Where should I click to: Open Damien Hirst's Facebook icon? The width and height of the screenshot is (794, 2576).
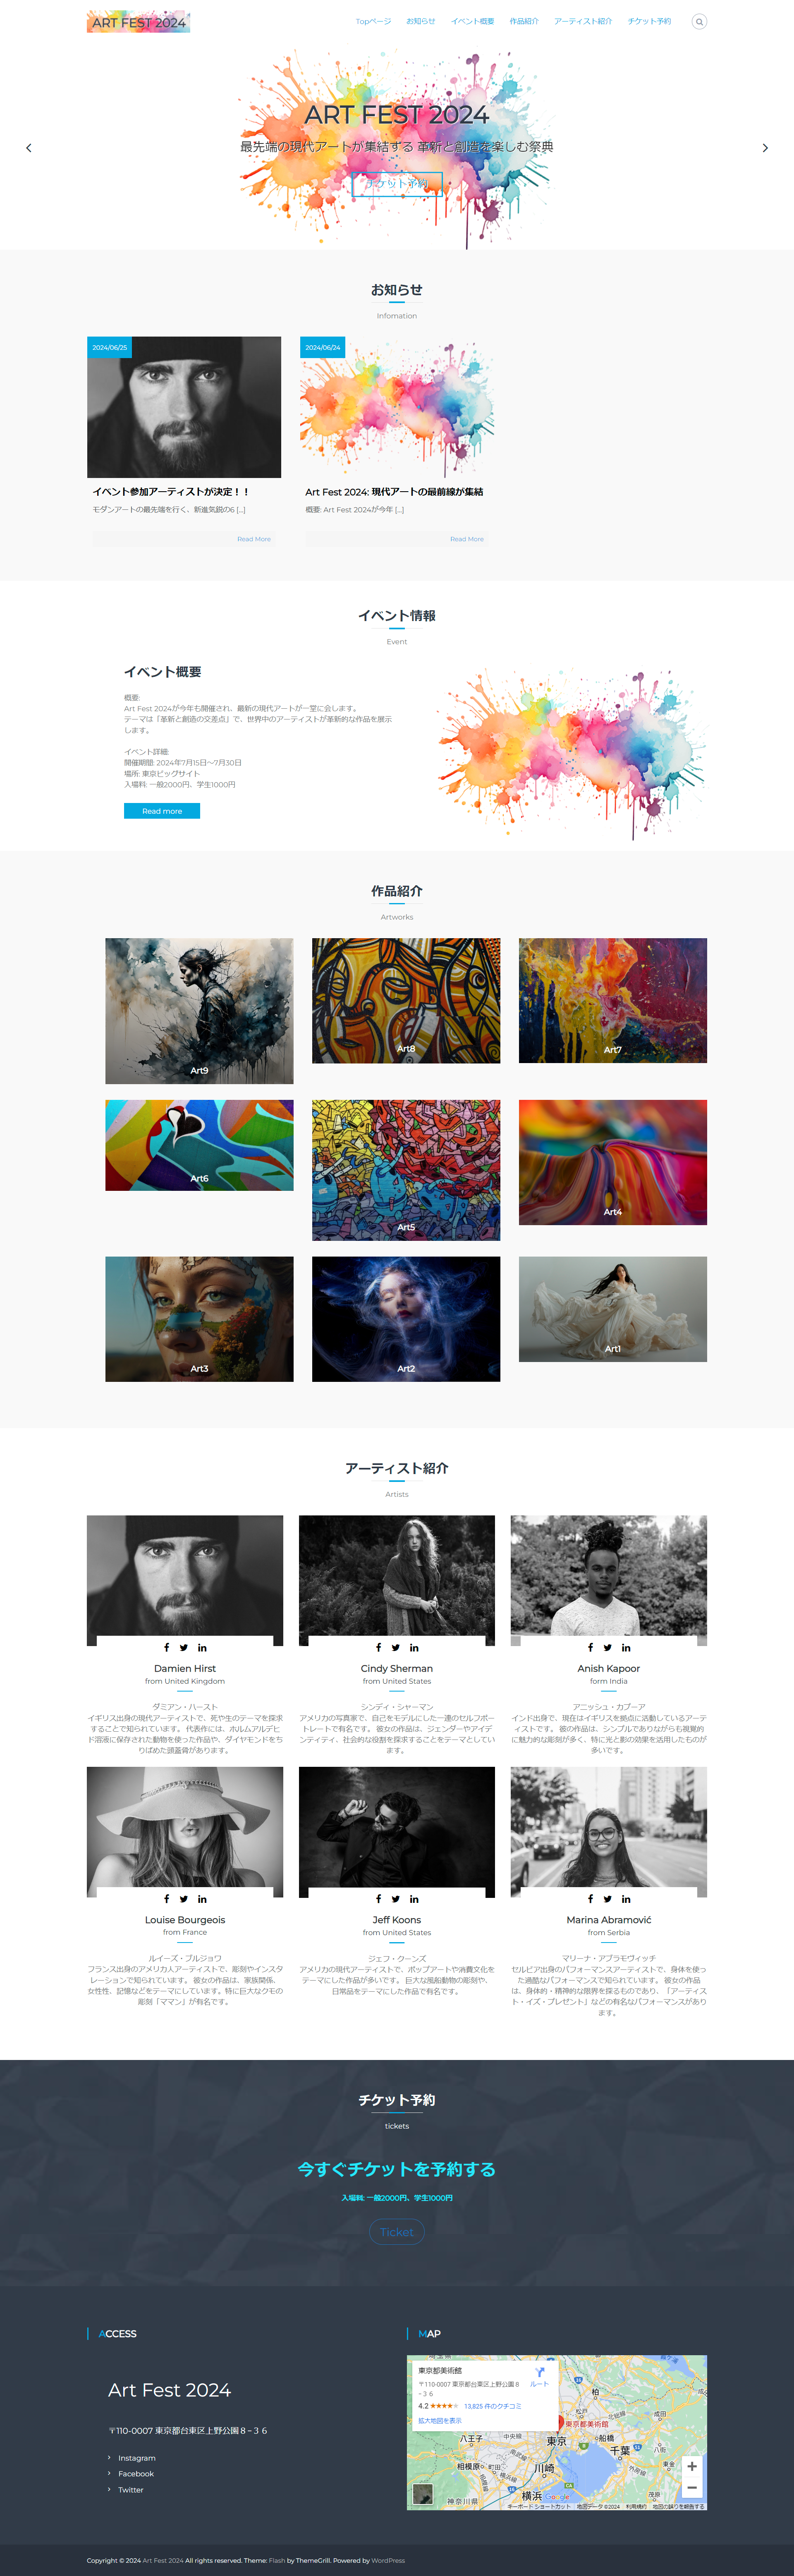tap(166, 1647)
